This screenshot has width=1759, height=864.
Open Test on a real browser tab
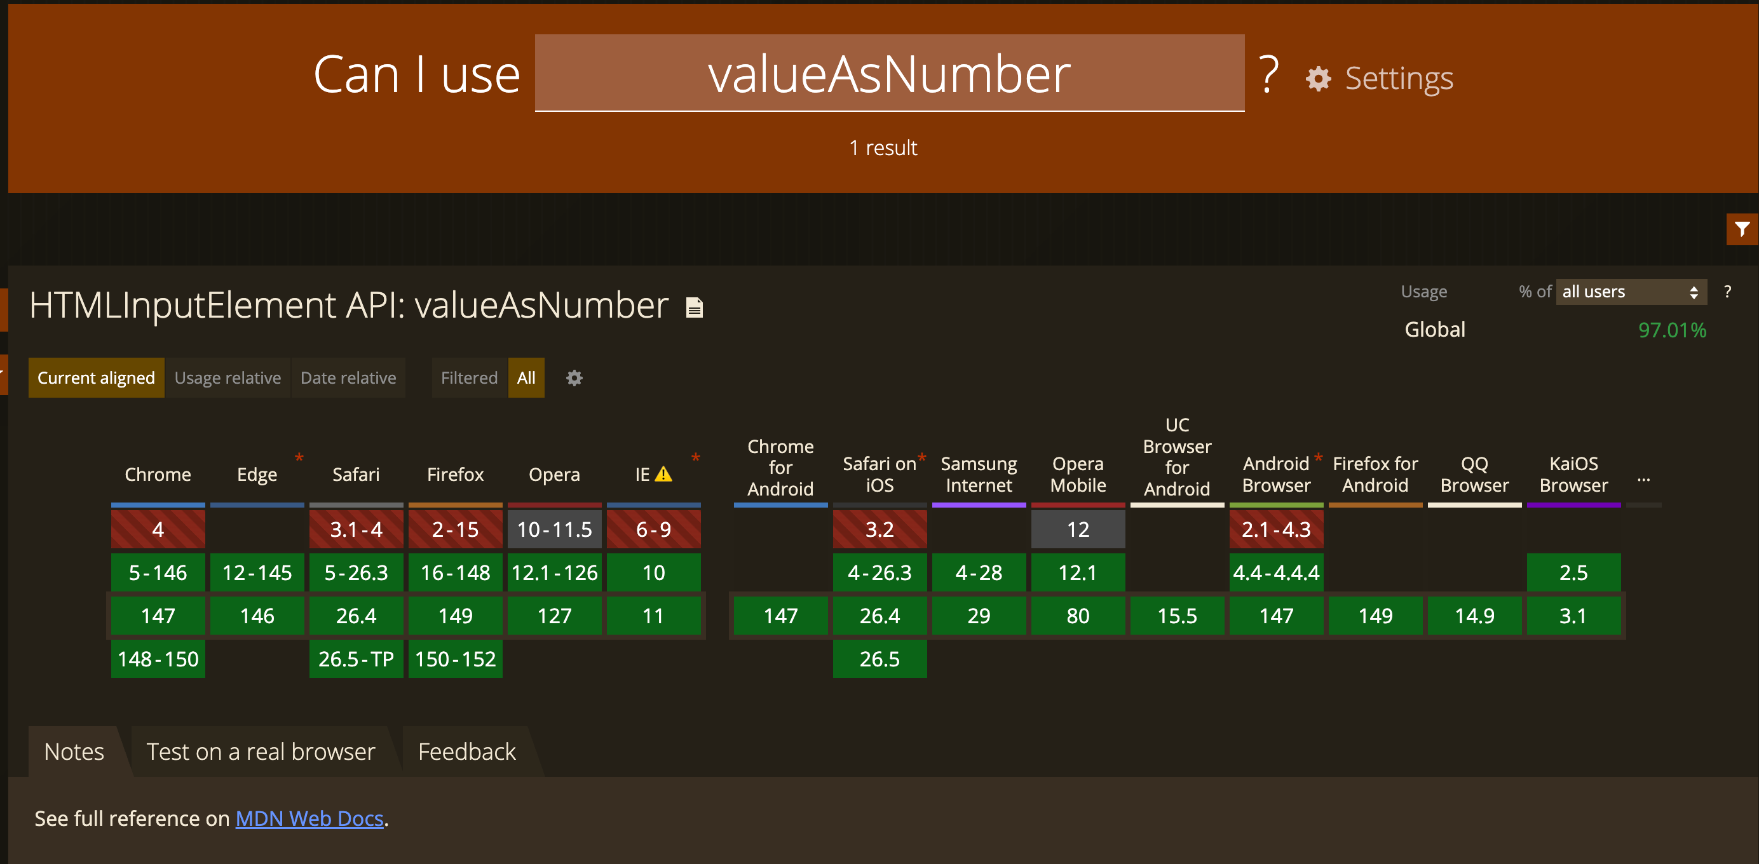coord(261,752)
